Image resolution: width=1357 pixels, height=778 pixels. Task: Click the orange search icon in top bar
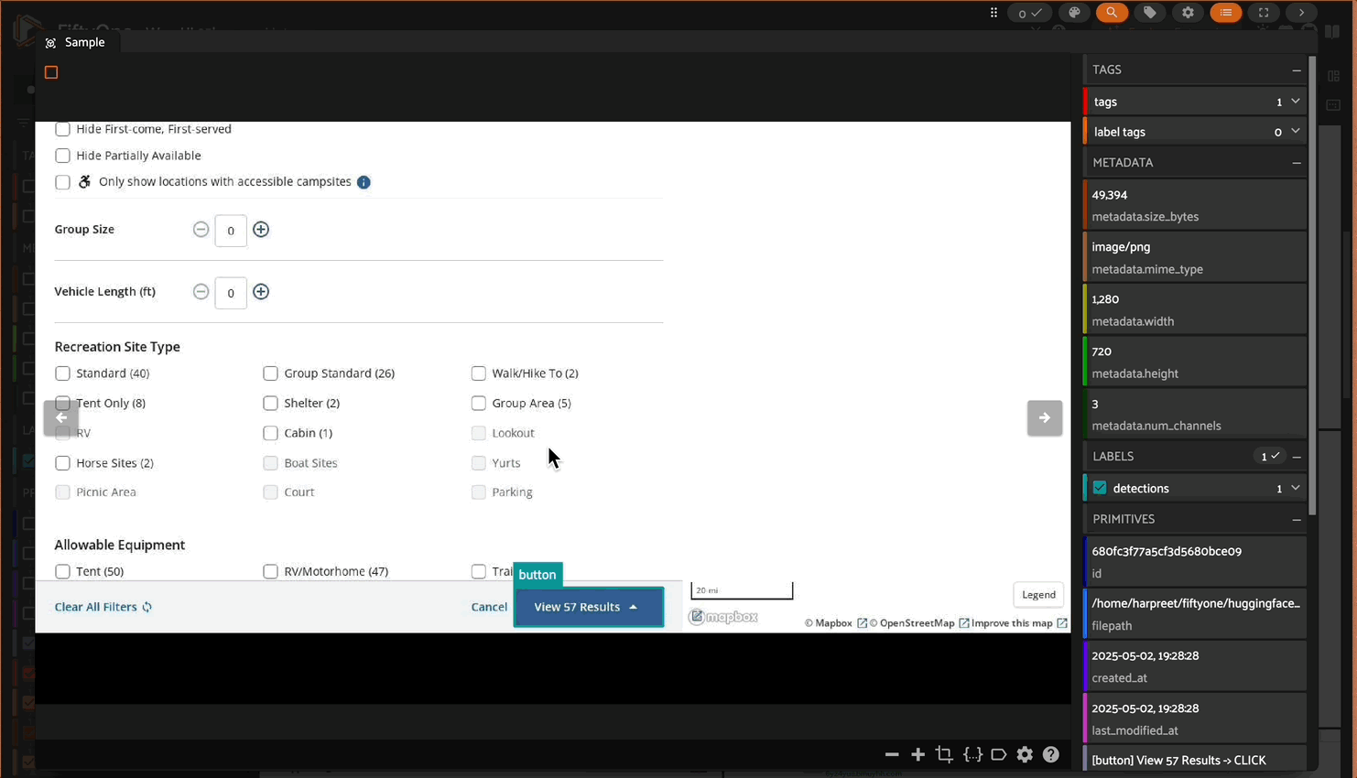pos(1112,13)
